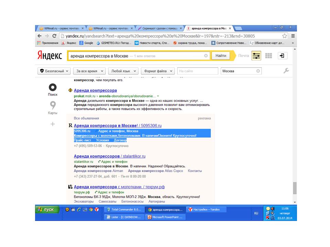Open the Аренда компрессора prokat.msk.ru result
Screen dimensions: 330x247
[95, 91]
